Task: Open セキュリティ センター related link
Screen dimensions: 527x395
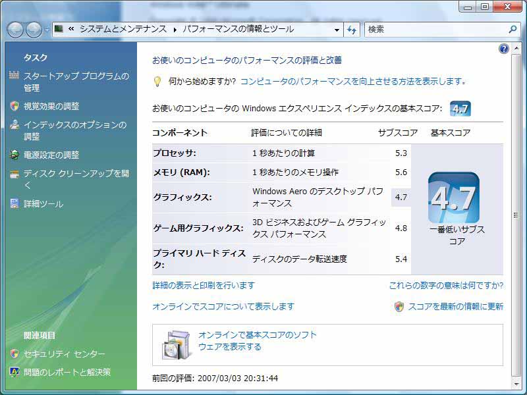Action: click(x=65, y=354)
